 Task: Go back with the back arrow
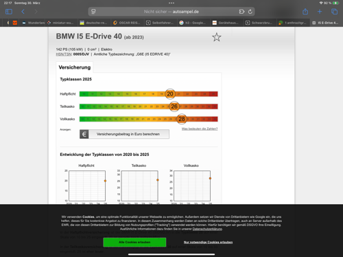[23, 12]
